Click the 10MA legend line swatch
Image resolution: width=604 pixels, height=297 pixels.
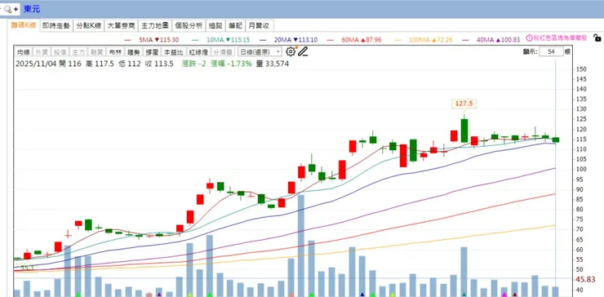click(195, 40)
